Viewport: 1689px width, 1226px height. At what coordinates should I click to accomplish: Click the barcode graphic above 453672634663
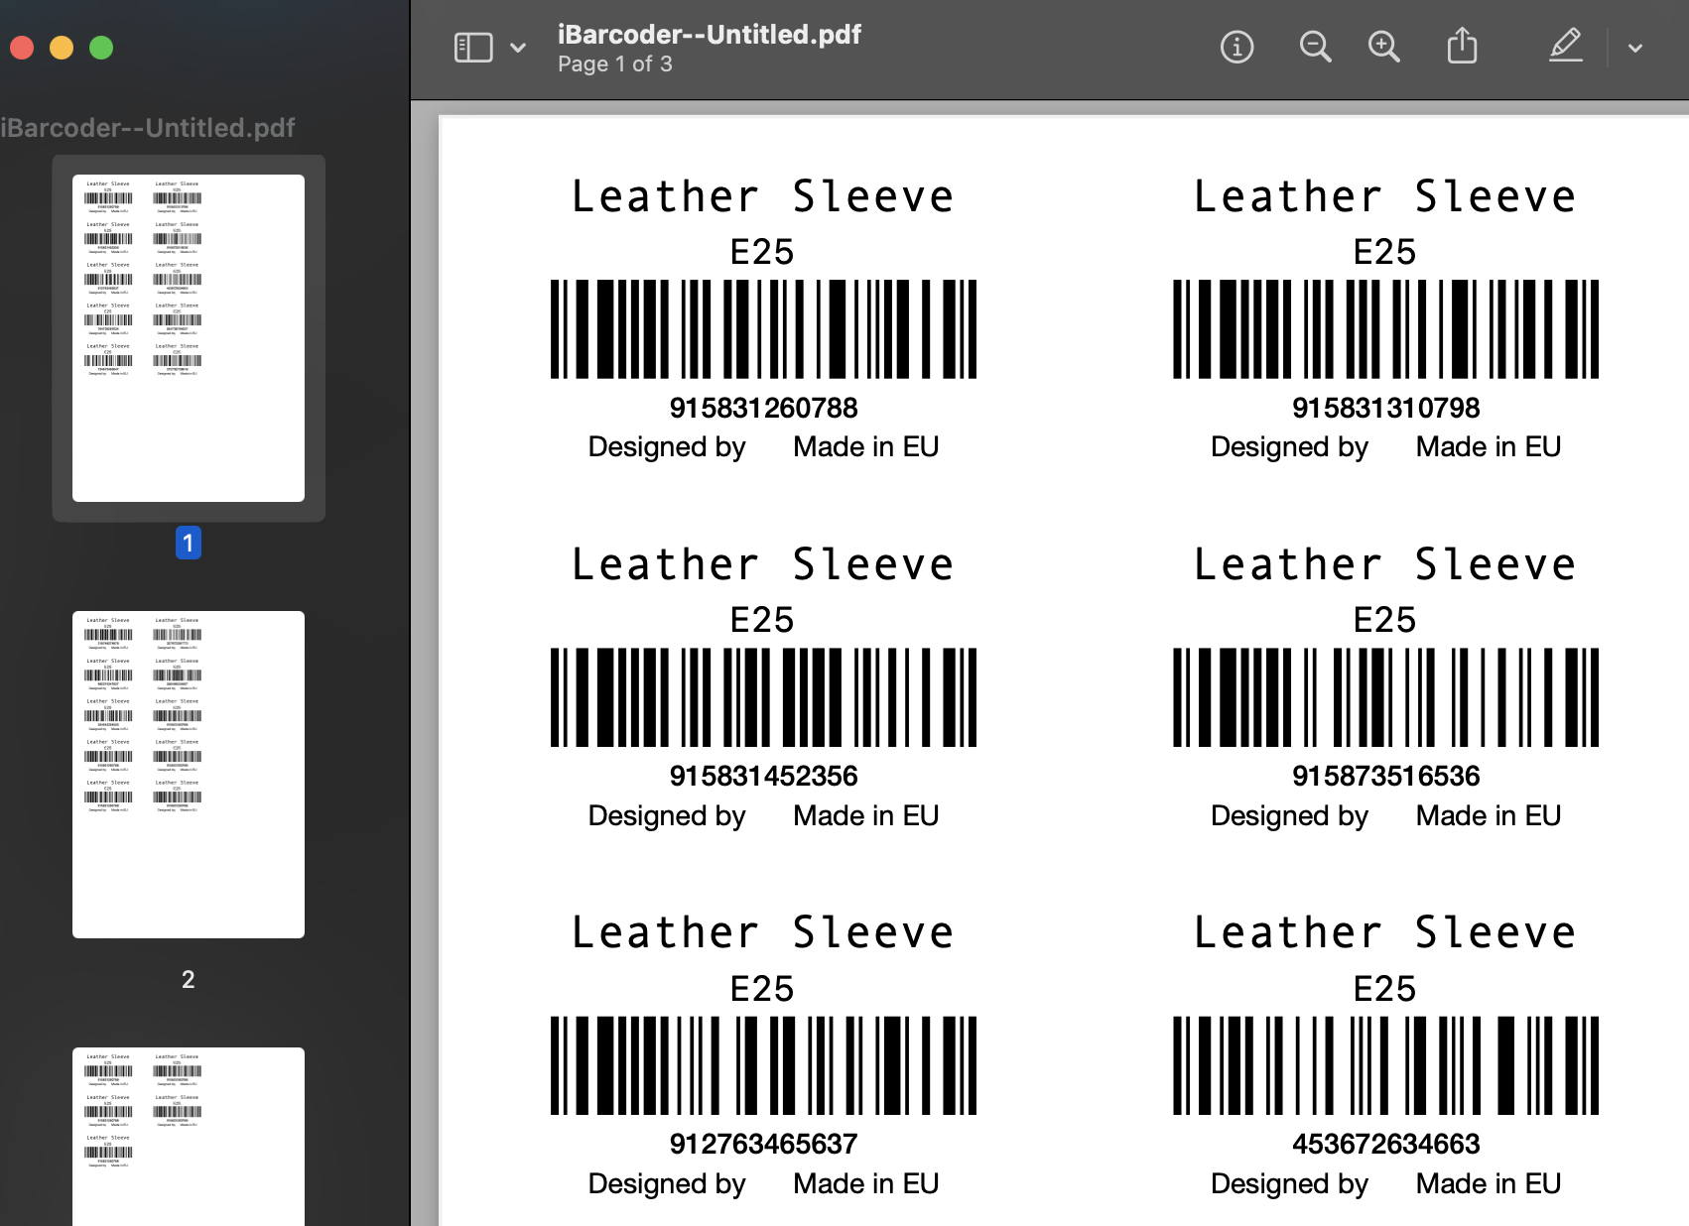(1385, 1065)
